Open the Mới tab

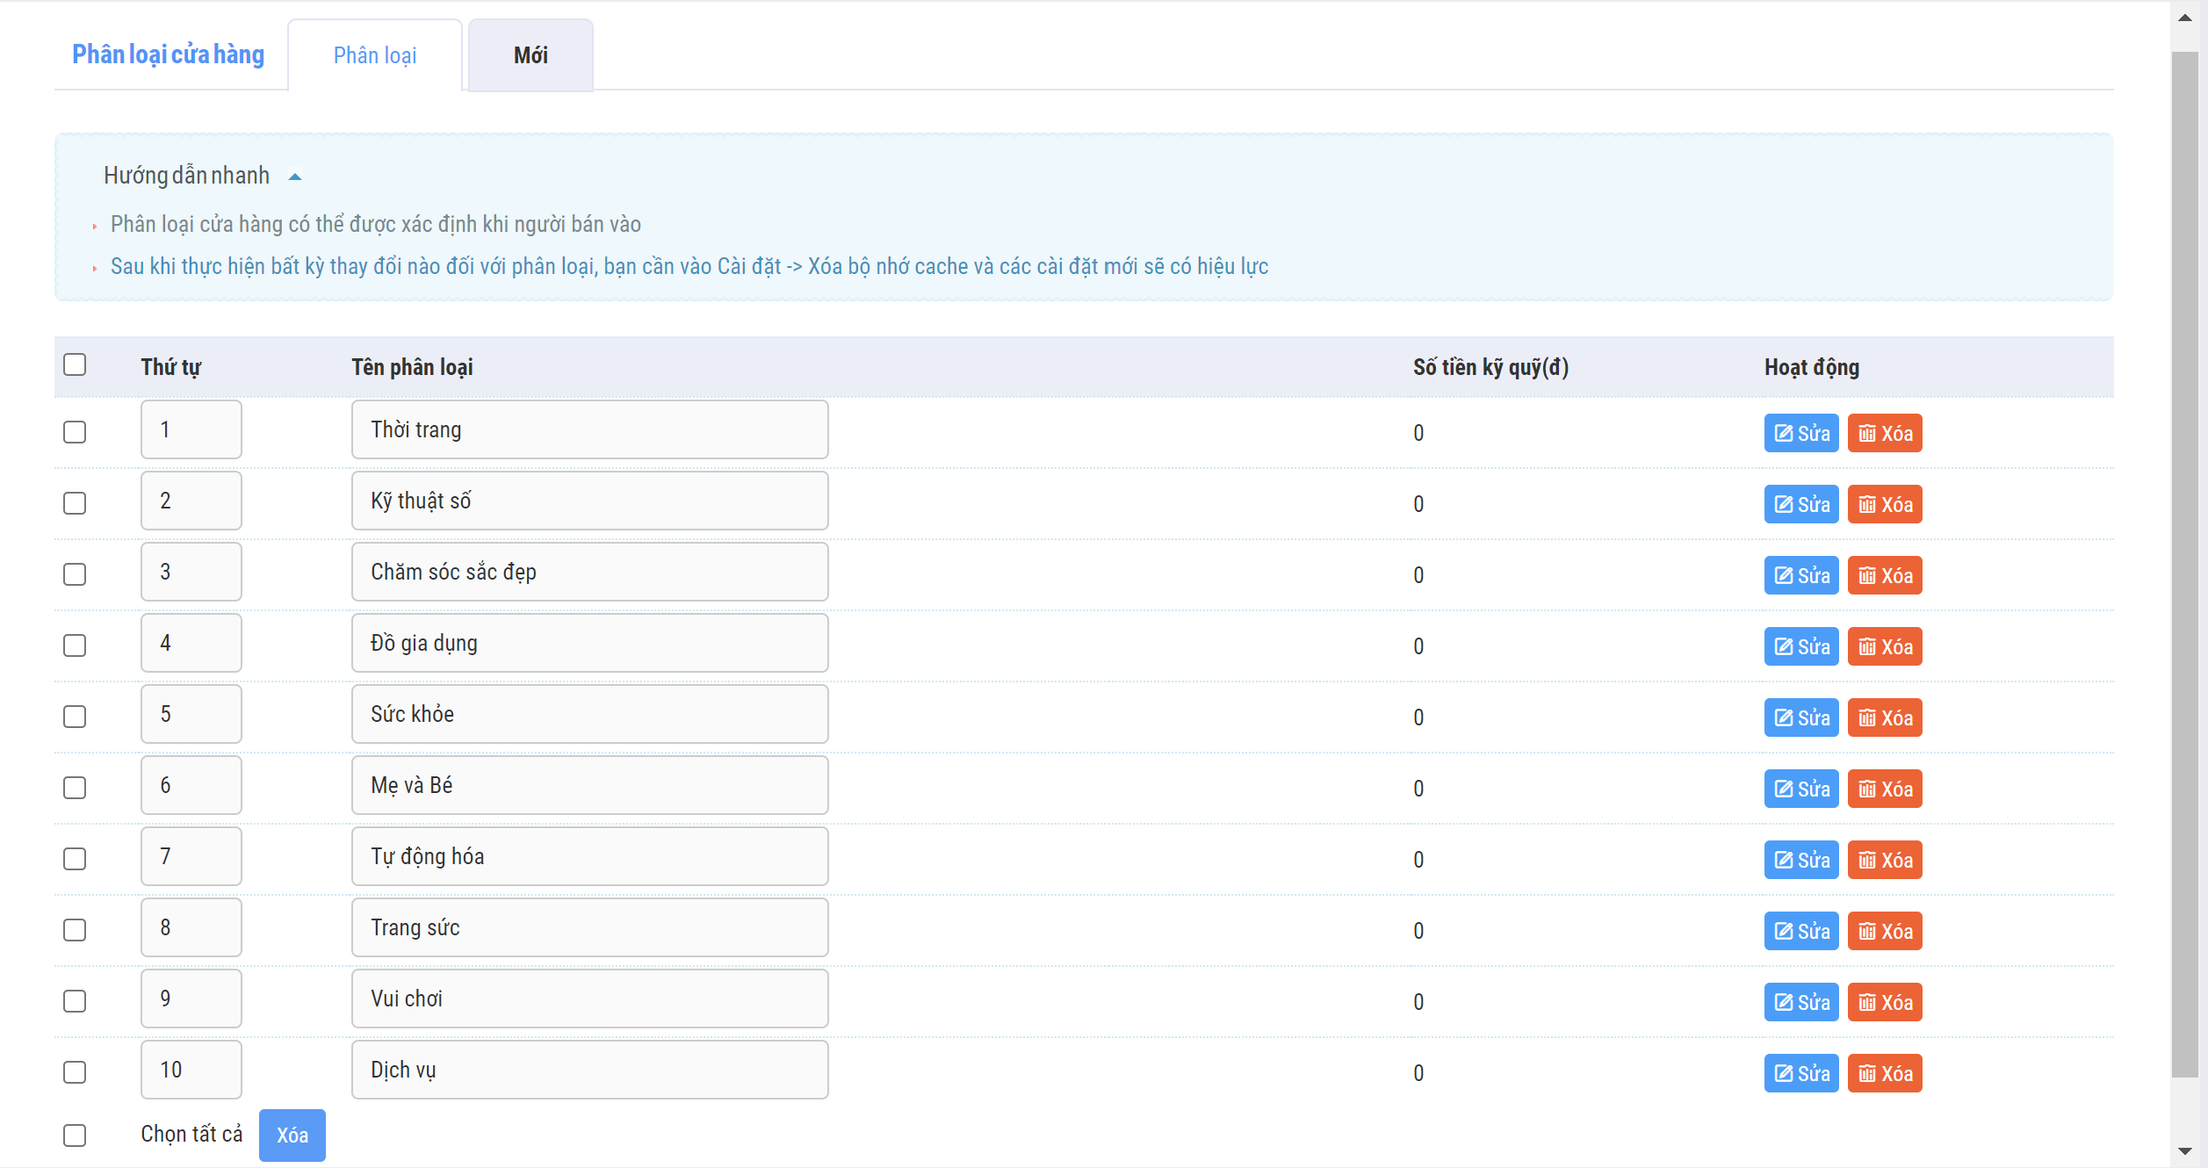tap(530, 55)
